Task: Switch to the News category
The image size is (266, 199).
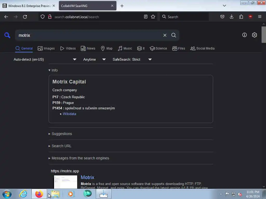Action: 88,48
